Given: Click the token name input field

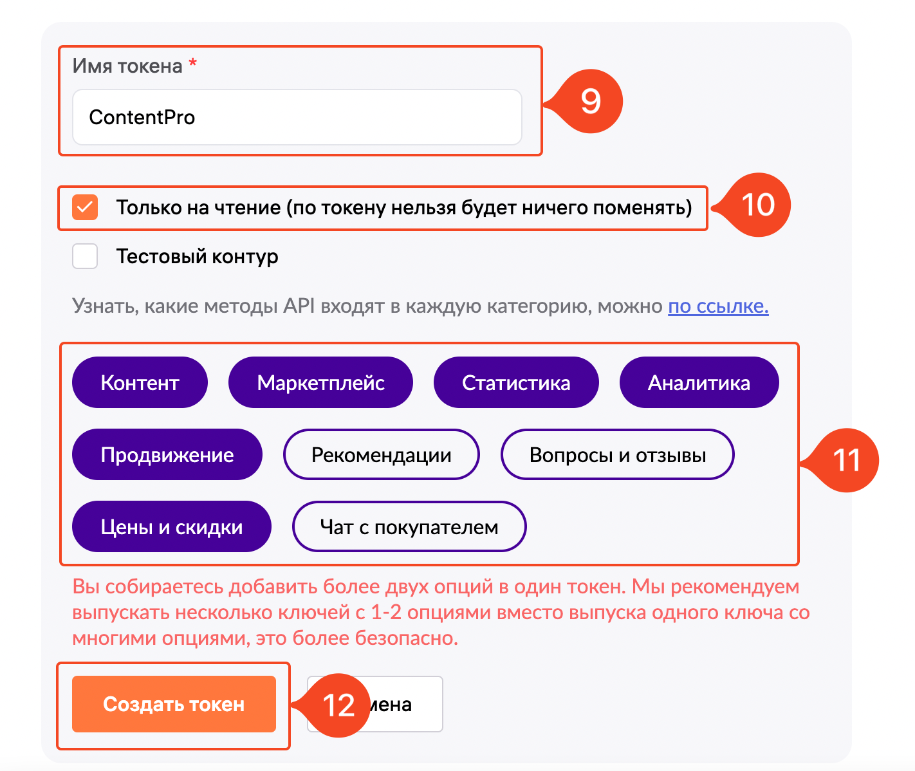Looking at the screenshot, I should [297, 117].
